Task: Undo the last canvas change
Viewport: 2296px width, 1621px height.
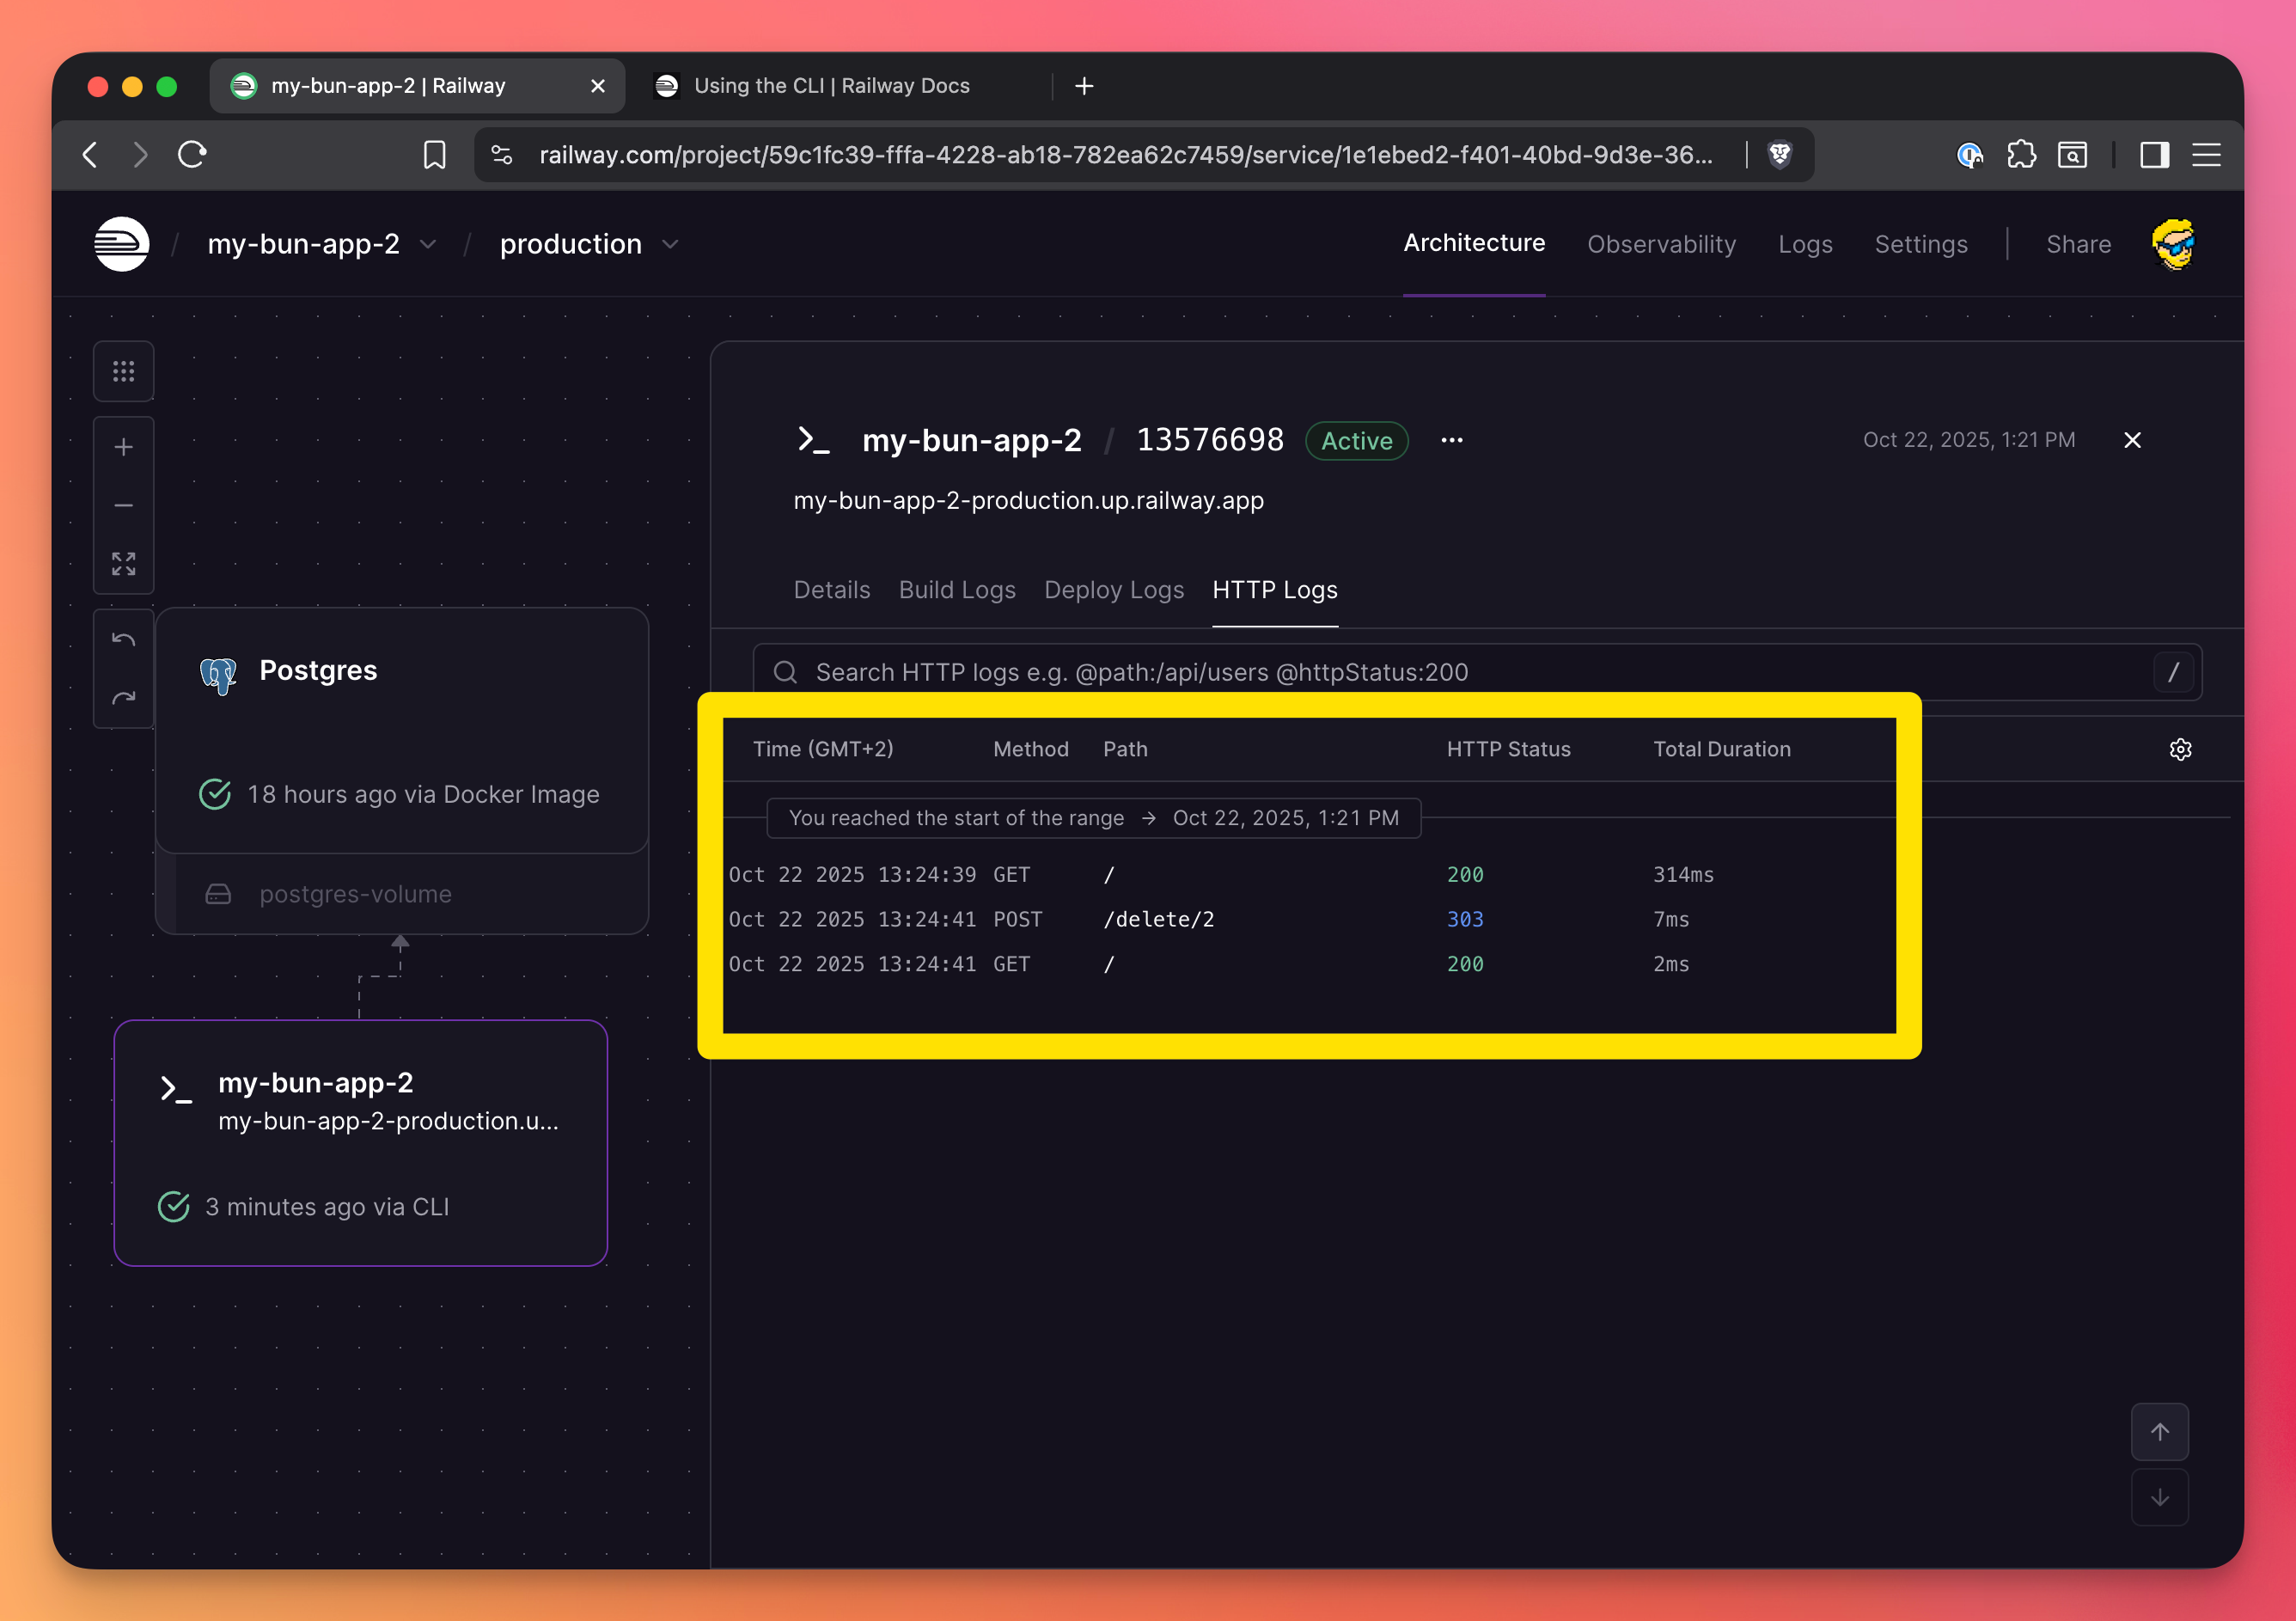Action: point(124,640)
